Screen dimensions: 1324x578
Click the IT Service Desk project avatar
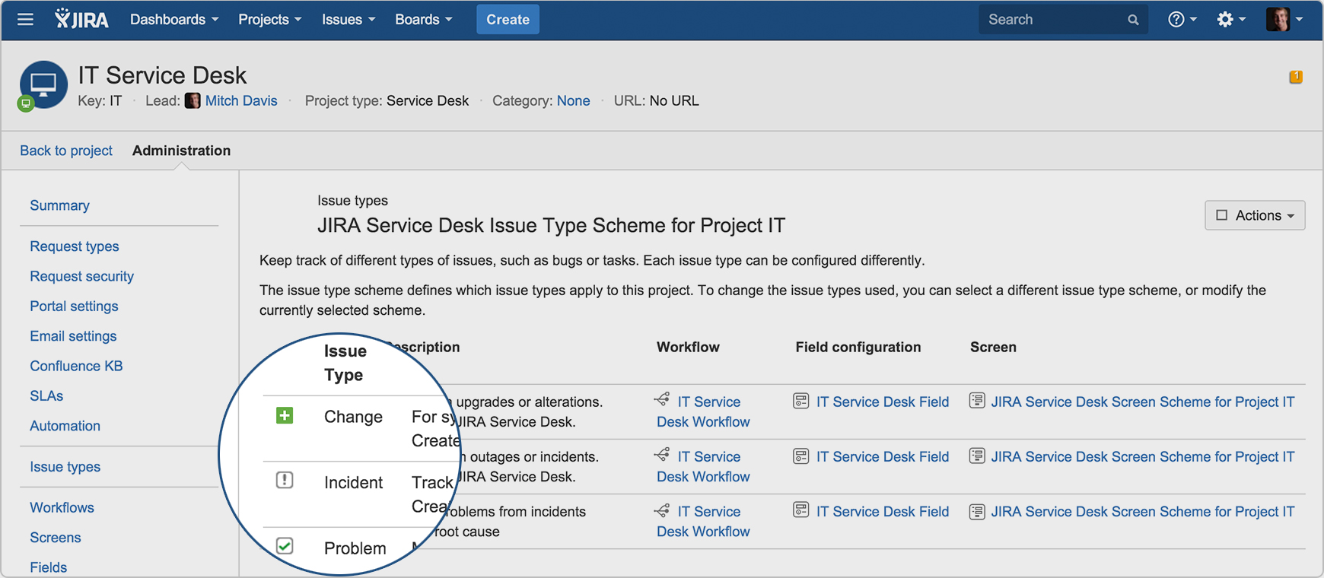pos(43,84)
